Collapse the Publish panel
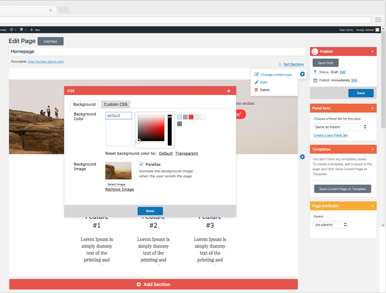 [x=373, y=51]
